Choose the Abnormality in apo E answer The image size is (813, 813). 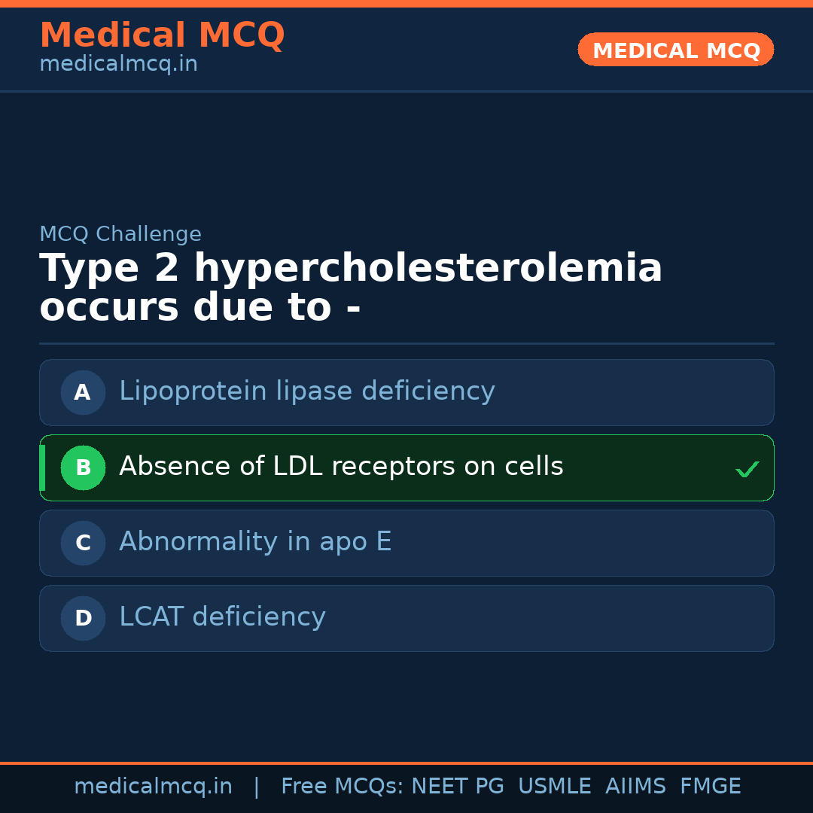(255, 542)
